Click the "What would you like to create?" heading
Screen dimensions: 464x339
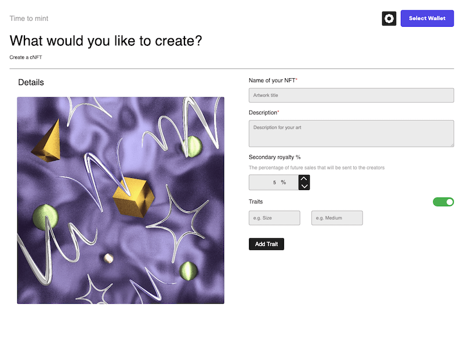pyautogui.click(x=106, y=41)
